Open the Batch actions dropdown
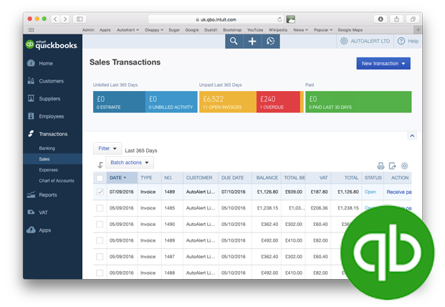445x307 pixels. point(130,162)
